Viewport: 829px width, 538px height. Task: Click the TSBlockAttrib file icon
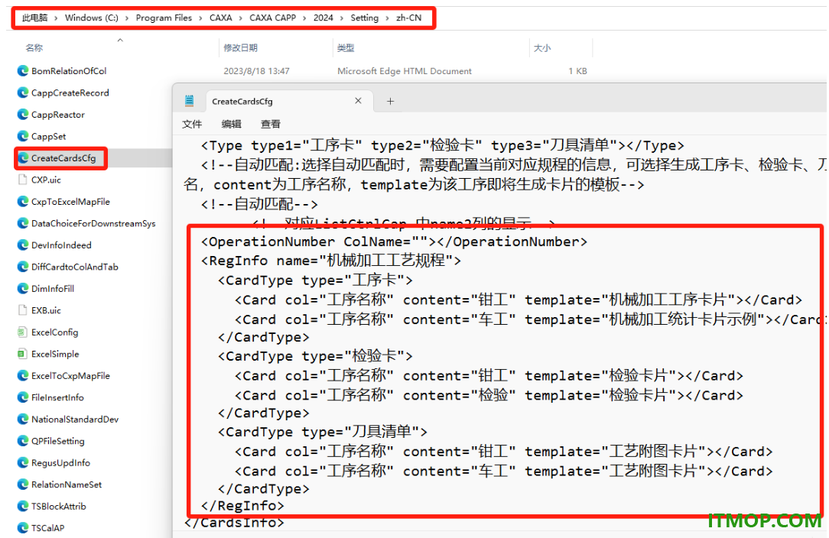pyautogui.click(x=23, y=507)
